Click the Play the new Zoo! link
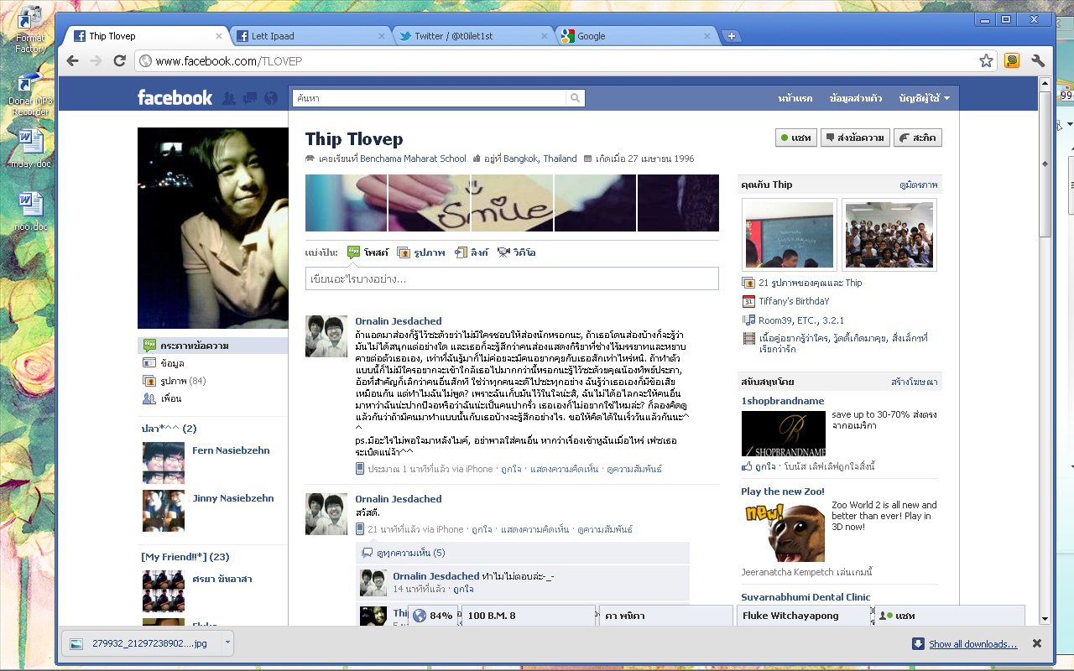This screenshot has height=671, width=1074. (782, 492)
